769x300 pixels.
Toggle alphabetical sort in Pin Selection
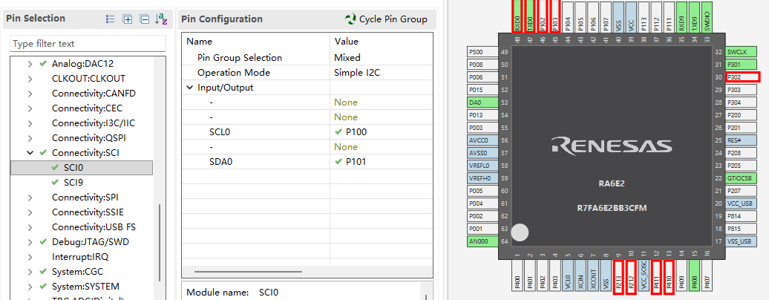click(x=161, y=19)
